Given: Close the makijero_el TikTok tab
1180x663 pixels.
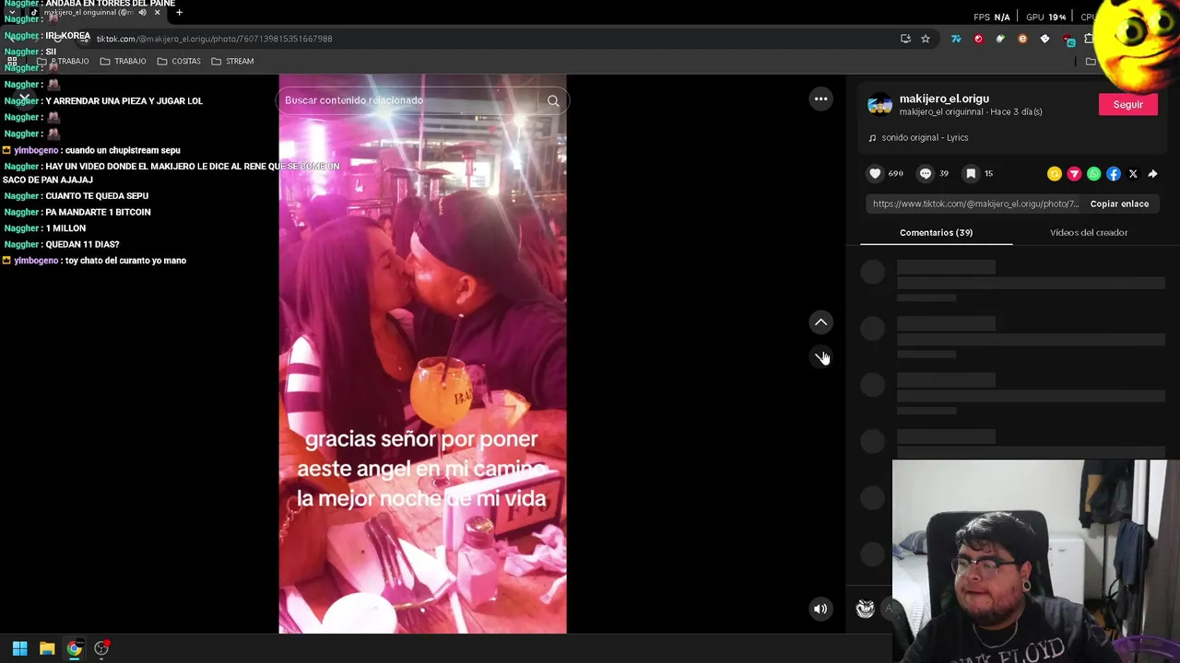Looking at the screenshot, I should click(157, 13).
